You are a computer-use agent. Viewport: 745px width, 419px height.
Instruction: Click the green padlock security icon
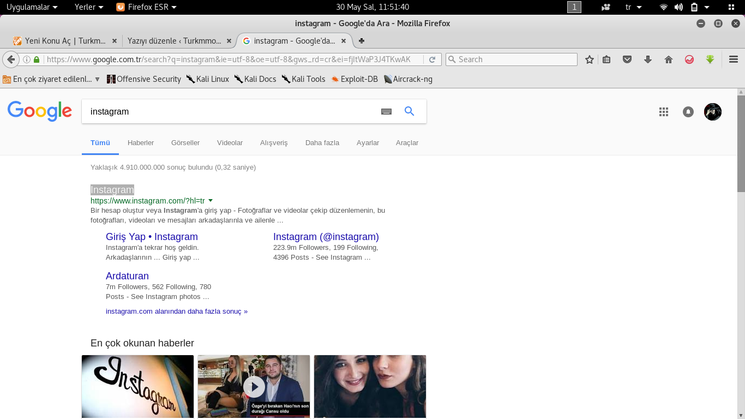37,59
